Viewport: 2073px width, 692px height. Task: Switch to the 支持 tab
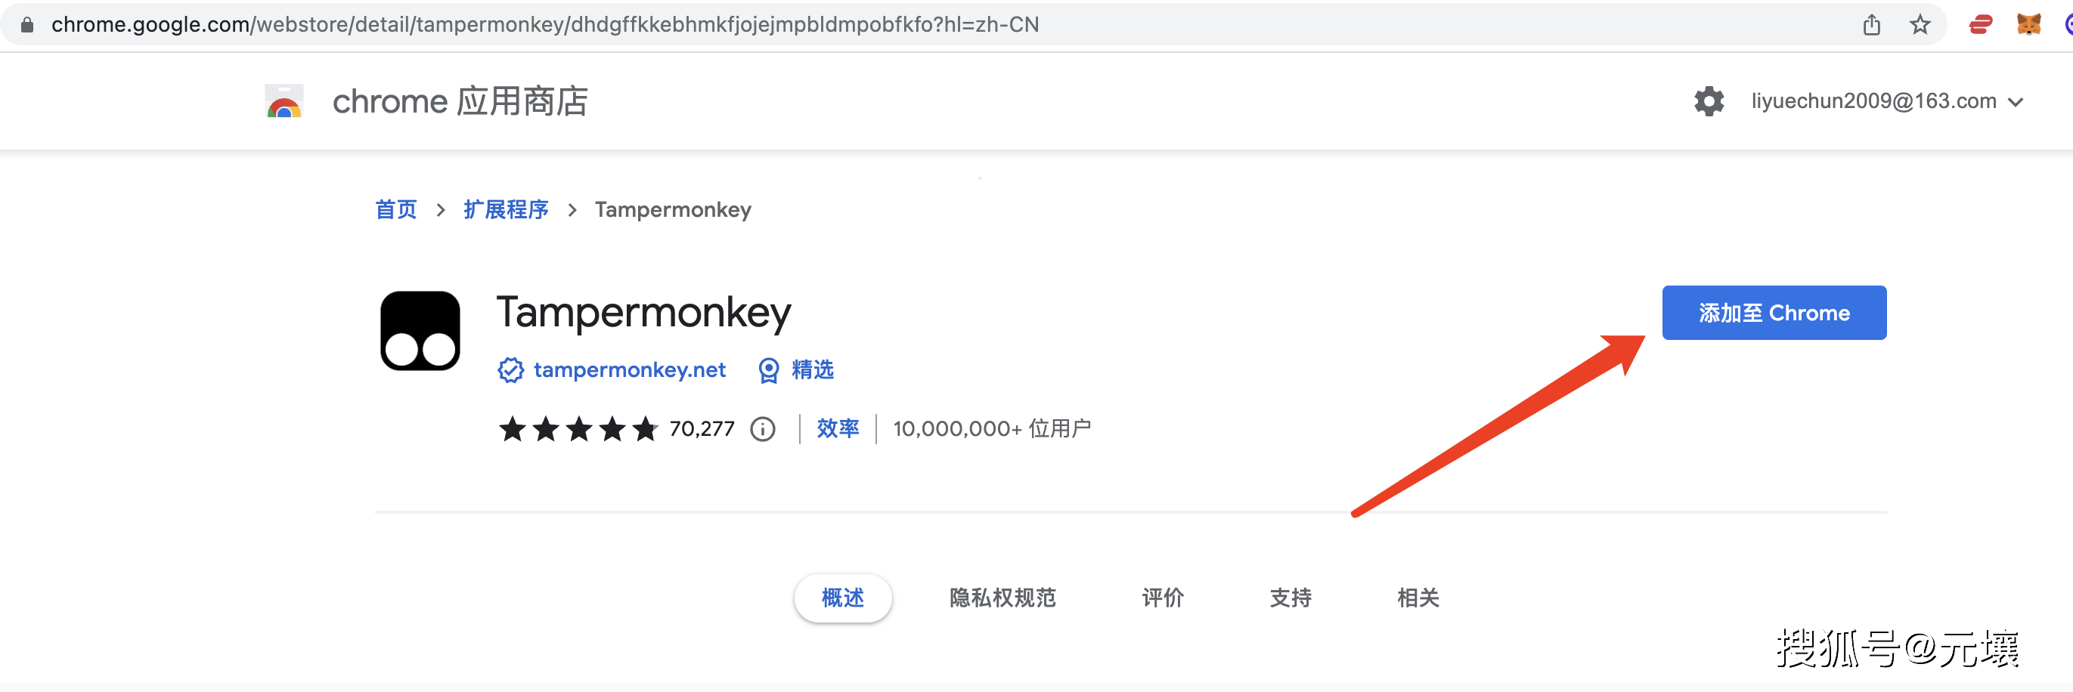click(1290, 598)
